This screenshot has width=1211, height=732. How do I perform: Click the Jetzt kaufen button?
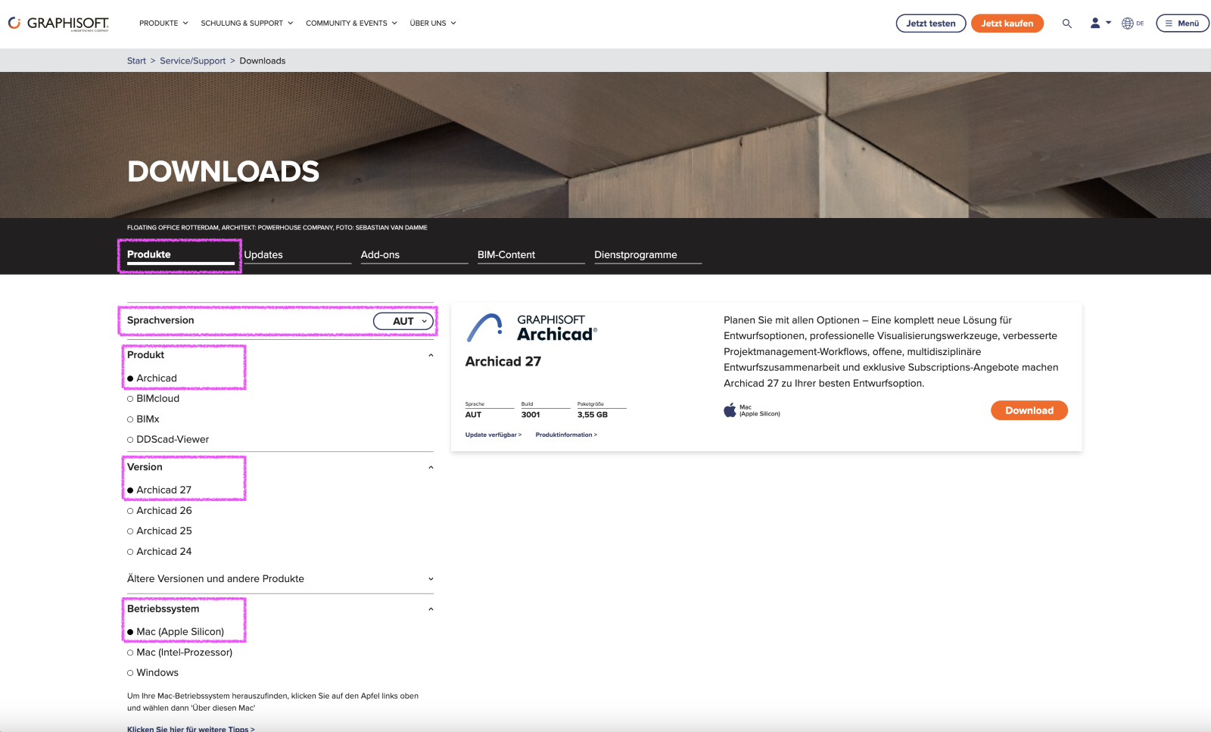point(1007,23)
